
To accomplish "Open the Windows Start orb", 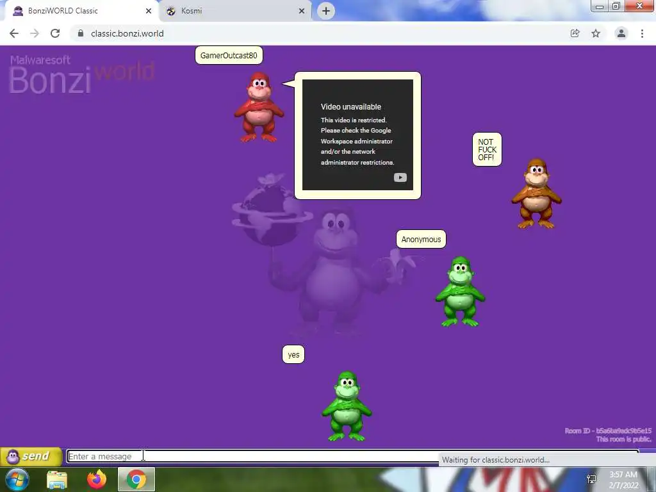I will coord(17,479).
